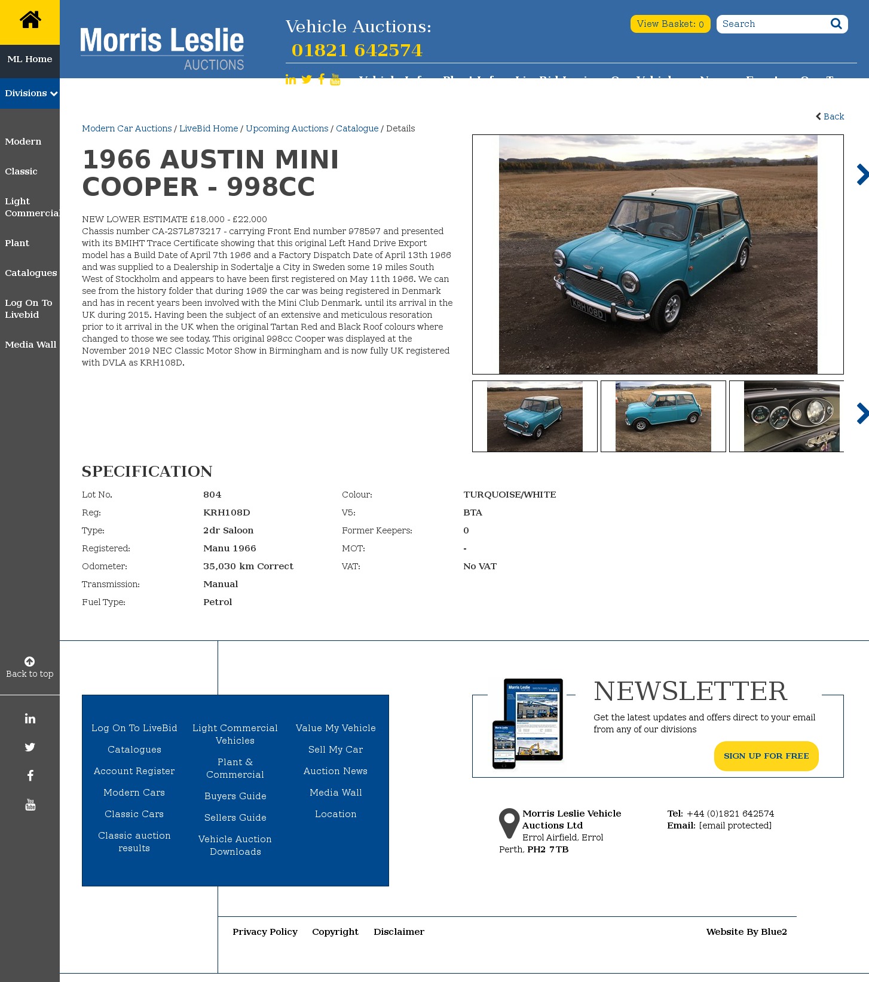Open footer Log On To LiveBid link

tap(134, 728)
